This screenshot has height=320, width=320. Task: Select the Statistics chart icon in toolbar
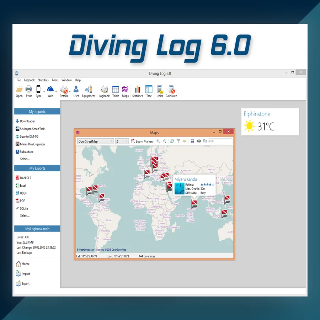coord(137,90)
